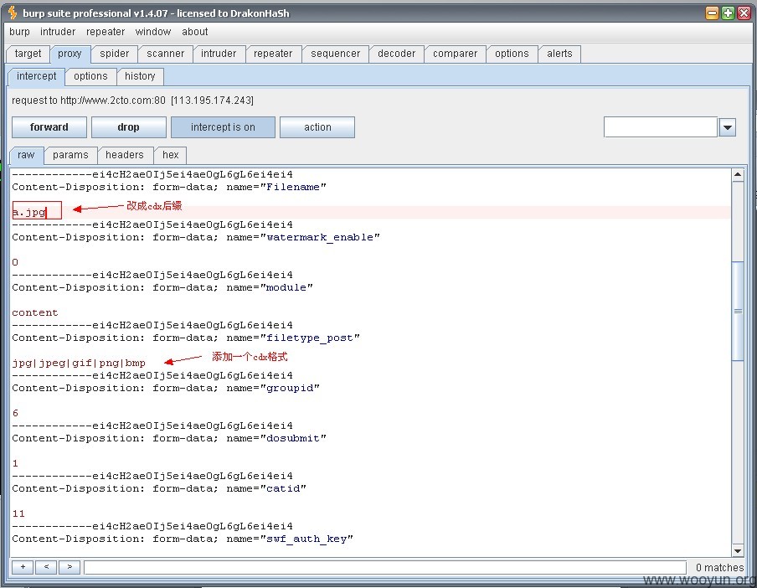Open the sequencer tab
The image size is (757, 588).
pyautogui.click(x=335, y=54)
